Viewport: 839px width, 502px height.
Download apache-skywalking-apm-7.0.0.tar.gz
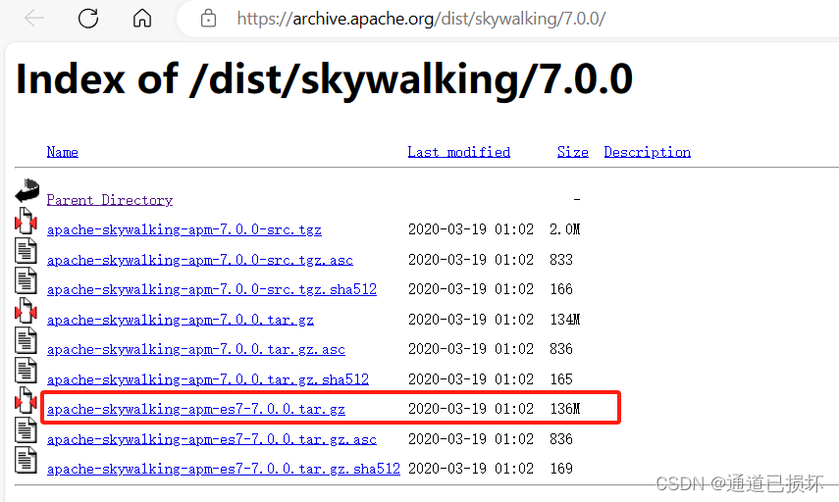pos(180,320)
